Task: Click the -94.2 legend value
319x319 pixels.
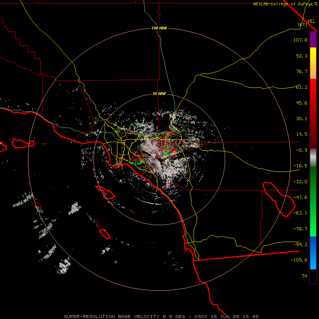Action: (300, 244)
